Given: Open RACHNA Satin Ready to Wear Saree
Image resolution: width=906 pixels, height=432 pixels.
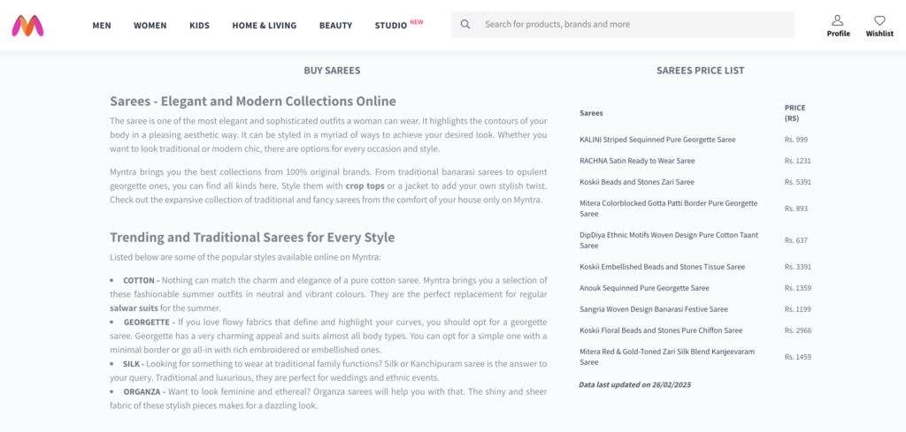Looking at the screenshot, I should 637,161.
